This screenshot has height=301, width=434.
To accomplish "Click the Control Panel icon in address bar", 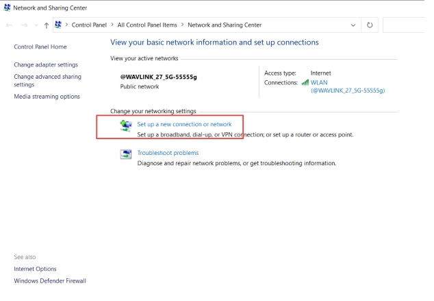I will 59,25.
